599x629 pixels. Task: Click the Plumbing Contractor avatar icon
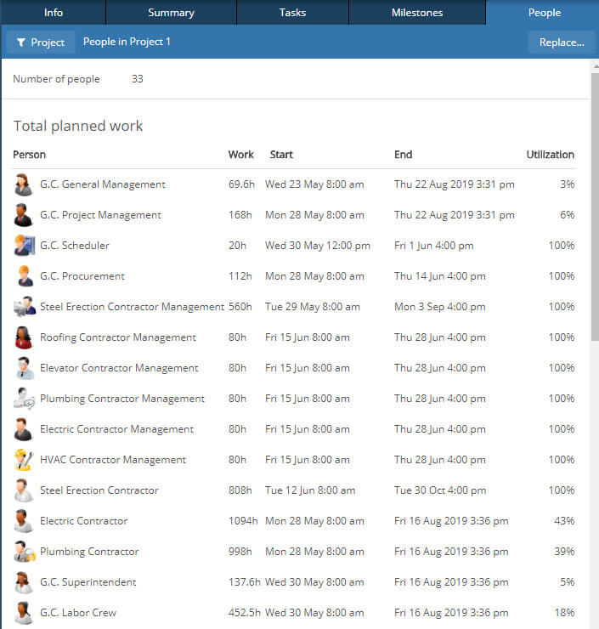pyautogui.click(x=24, y=552)
